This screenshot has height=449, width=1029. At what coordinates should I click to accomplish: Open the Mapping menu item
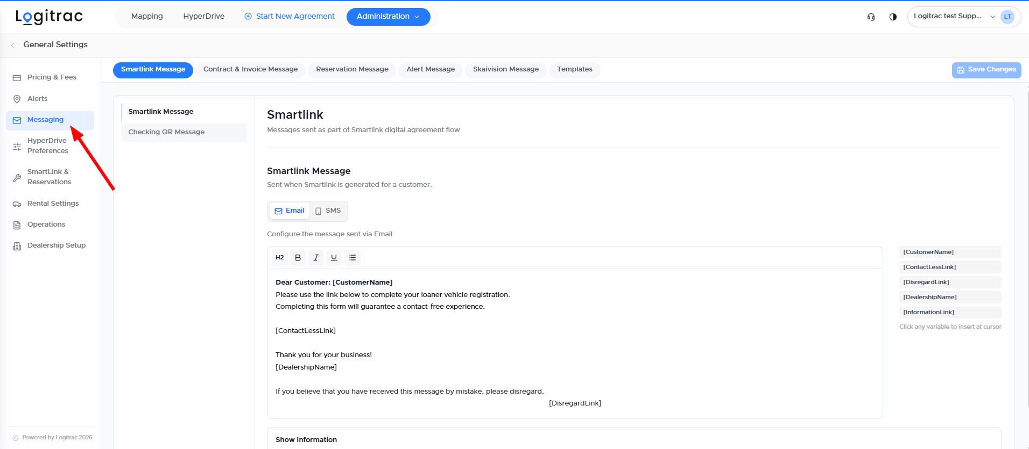click(x=147, y=17)
